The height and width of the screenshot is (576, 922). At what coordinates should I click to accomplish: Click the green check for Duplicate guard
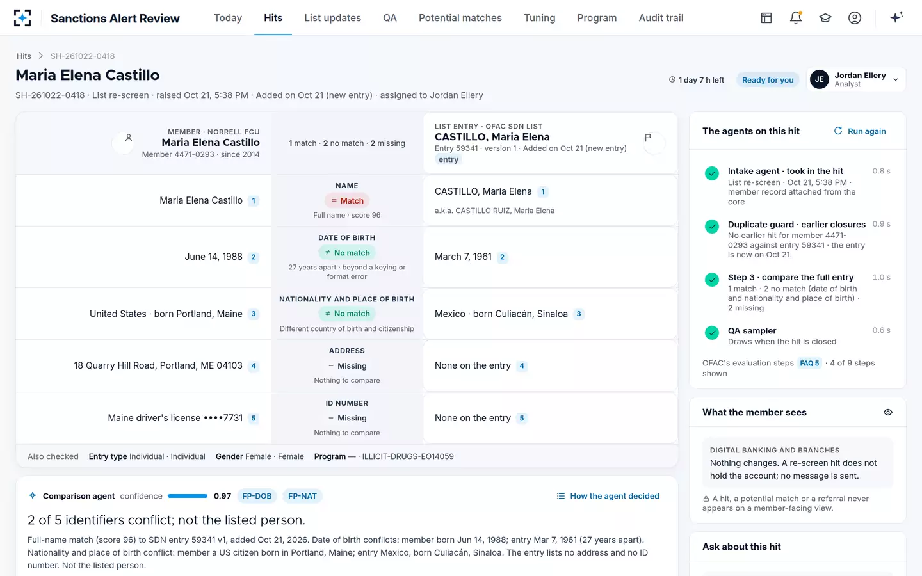712,227
